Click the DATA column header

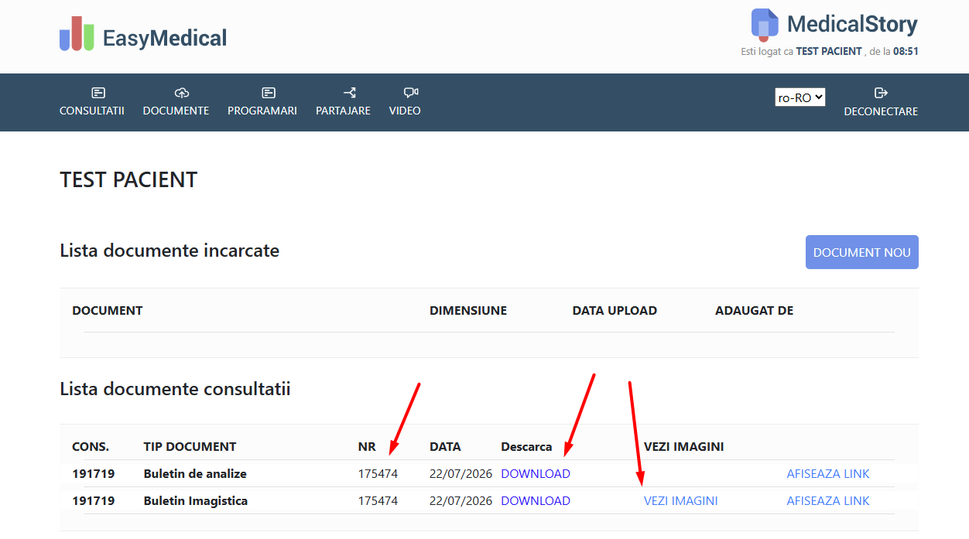(x=445, y=447)
